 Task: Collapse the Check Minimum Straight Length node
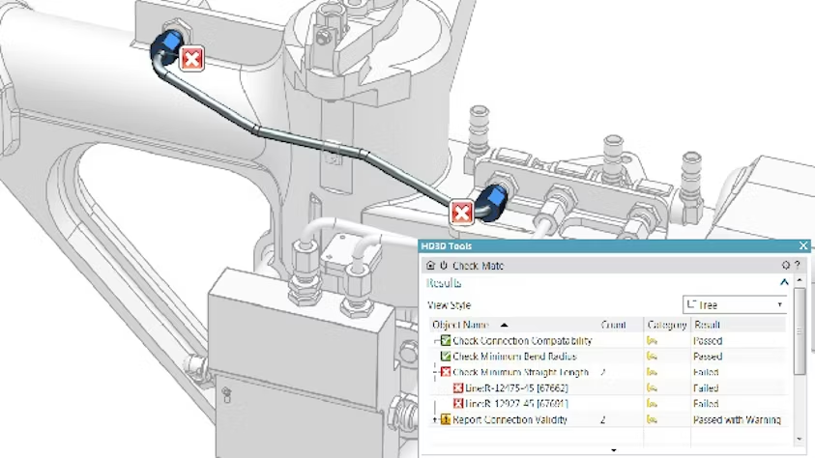coord(435,372)
